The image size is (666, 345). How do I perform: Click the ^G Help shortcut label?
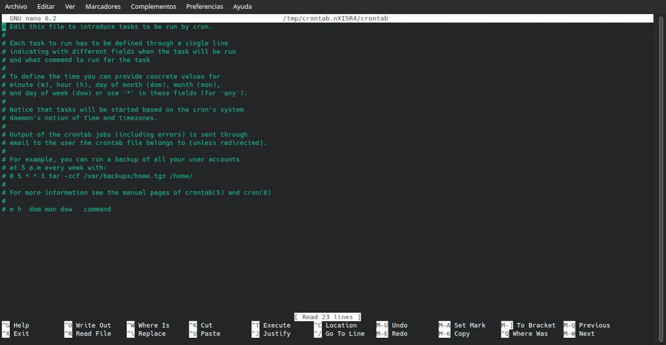[x=16, y=326]
